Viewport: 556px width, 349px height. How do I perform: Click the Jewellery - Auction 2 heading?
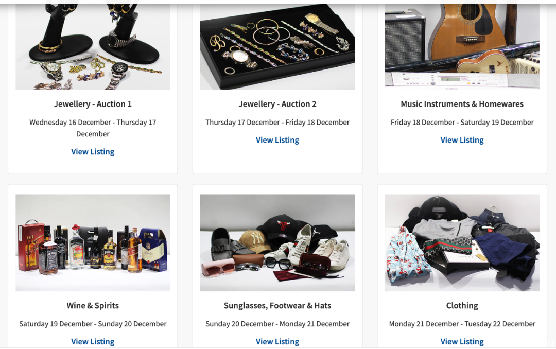(277, 104)
